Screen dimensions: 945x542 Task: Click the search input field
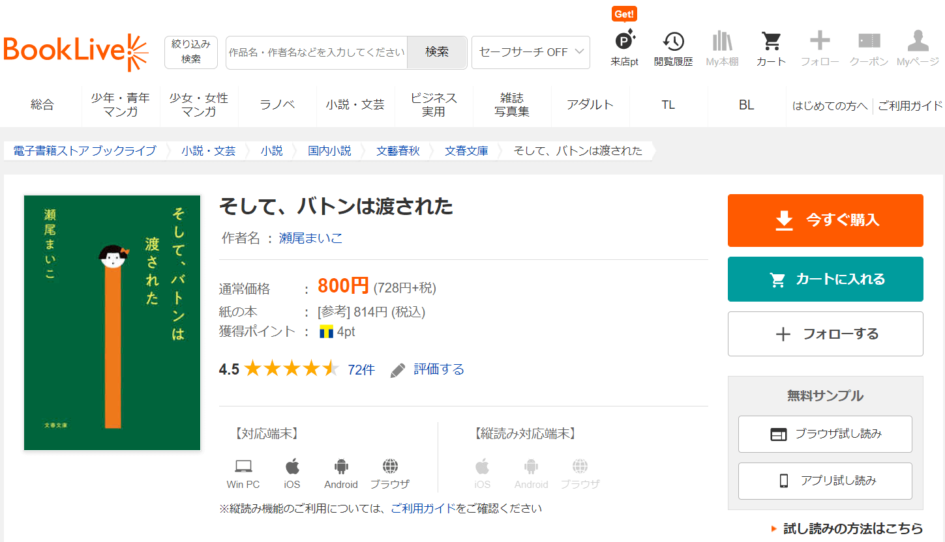pos(316,52)
